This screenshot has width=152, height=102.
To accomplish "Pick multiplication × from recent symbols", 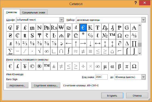I will (x=90, y=66).
